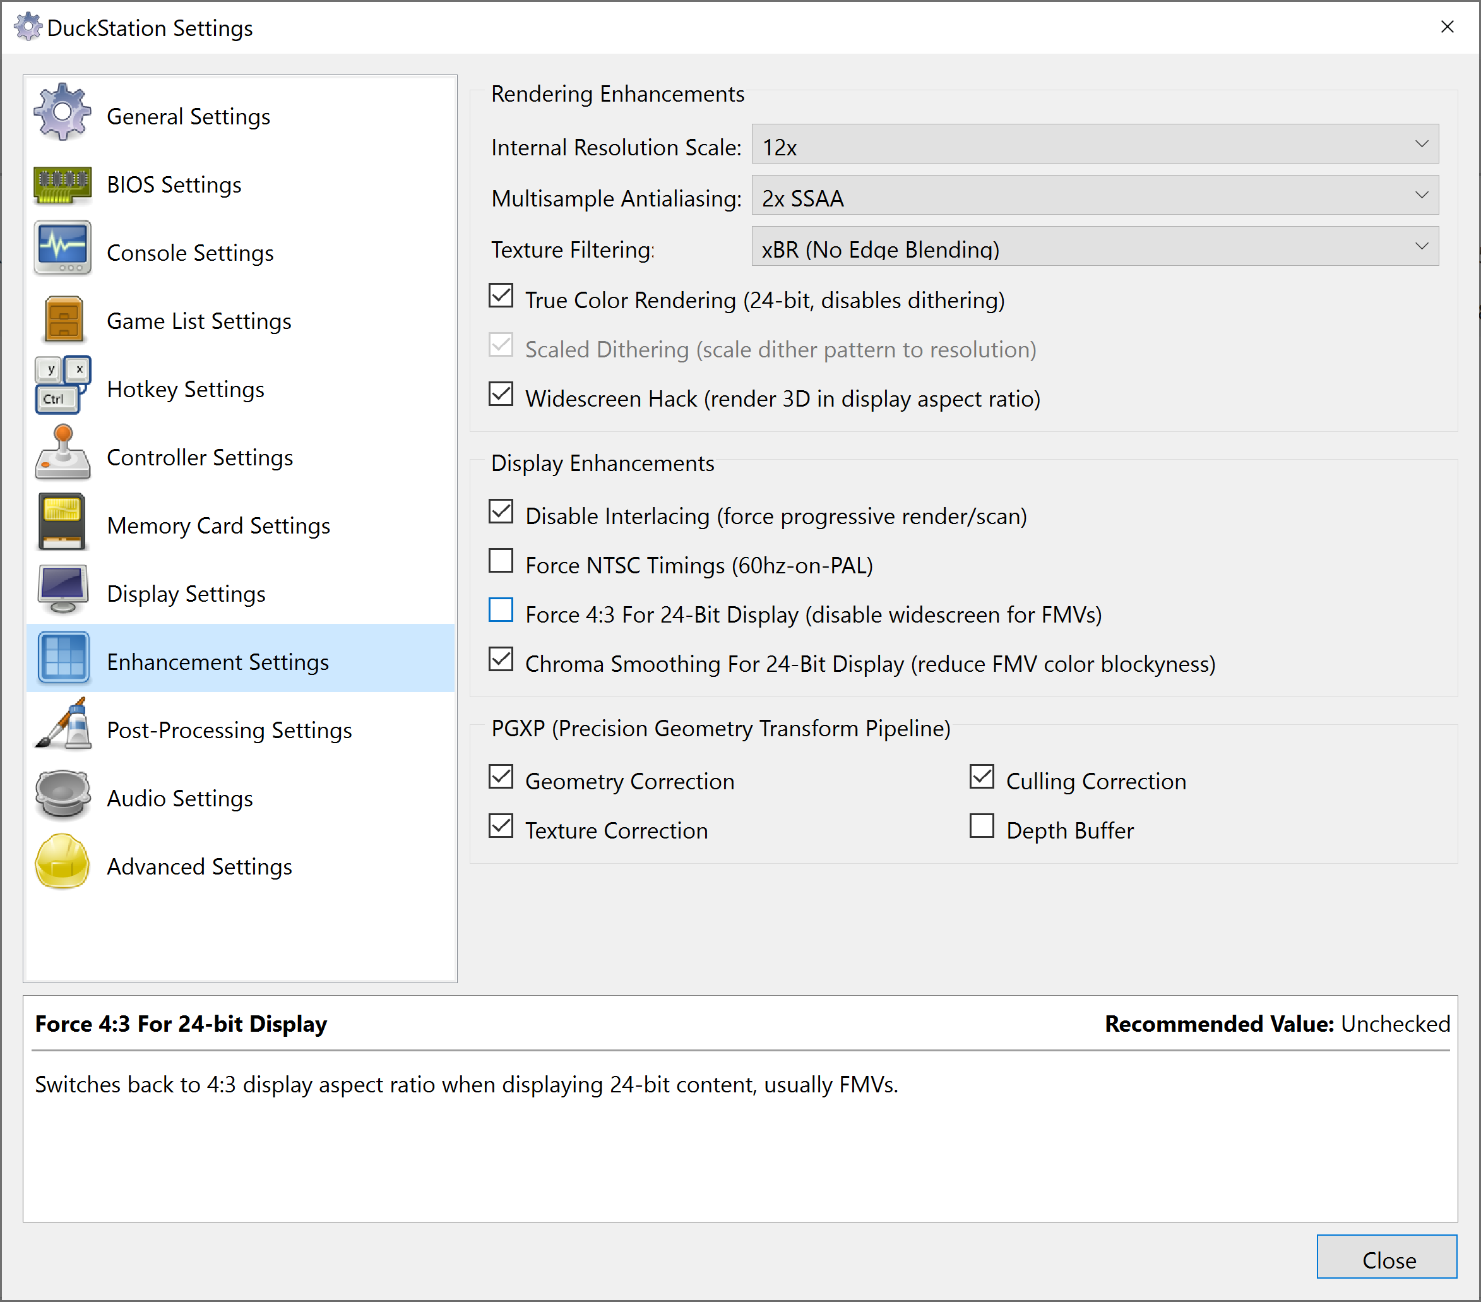Open Advanced Settings hard hat icon

[62, 862]
